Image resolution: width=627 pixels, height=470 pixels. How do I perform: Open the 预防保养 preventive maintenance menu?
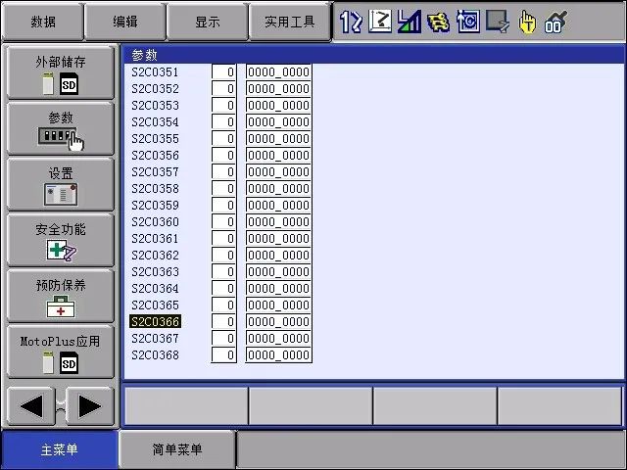[x=60, y=296]
